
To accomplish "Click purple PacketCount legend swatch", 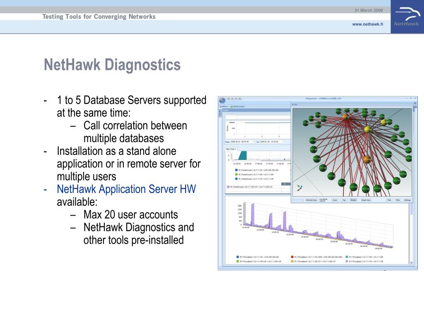I will (228, 187).
